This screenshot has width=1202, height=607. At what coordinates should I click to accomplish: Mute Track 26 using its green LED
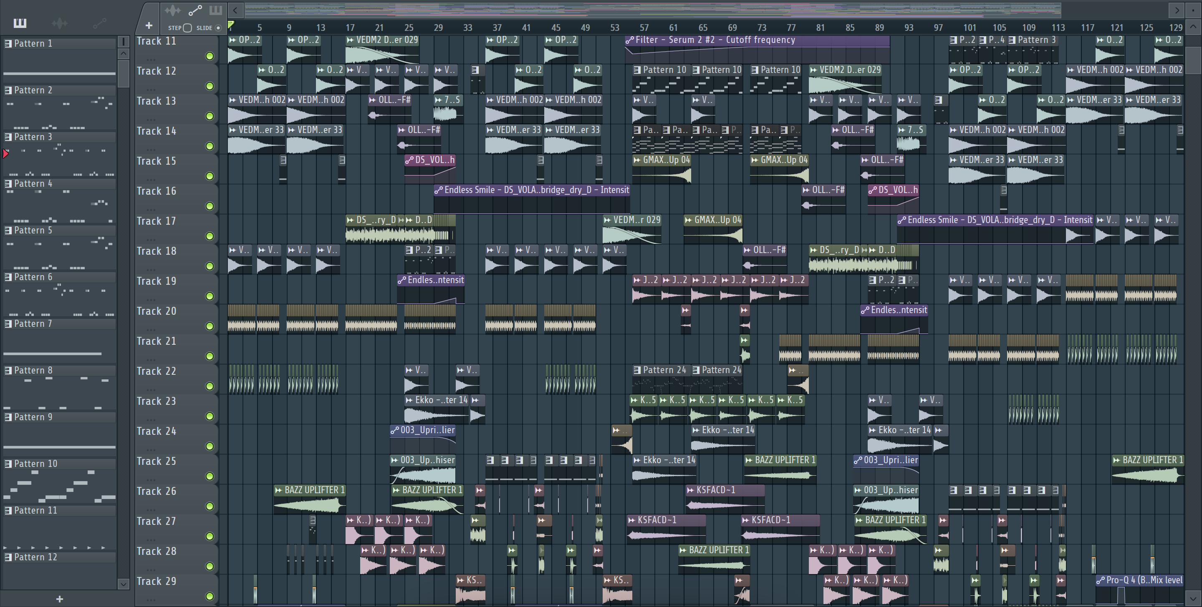point(210,506)
